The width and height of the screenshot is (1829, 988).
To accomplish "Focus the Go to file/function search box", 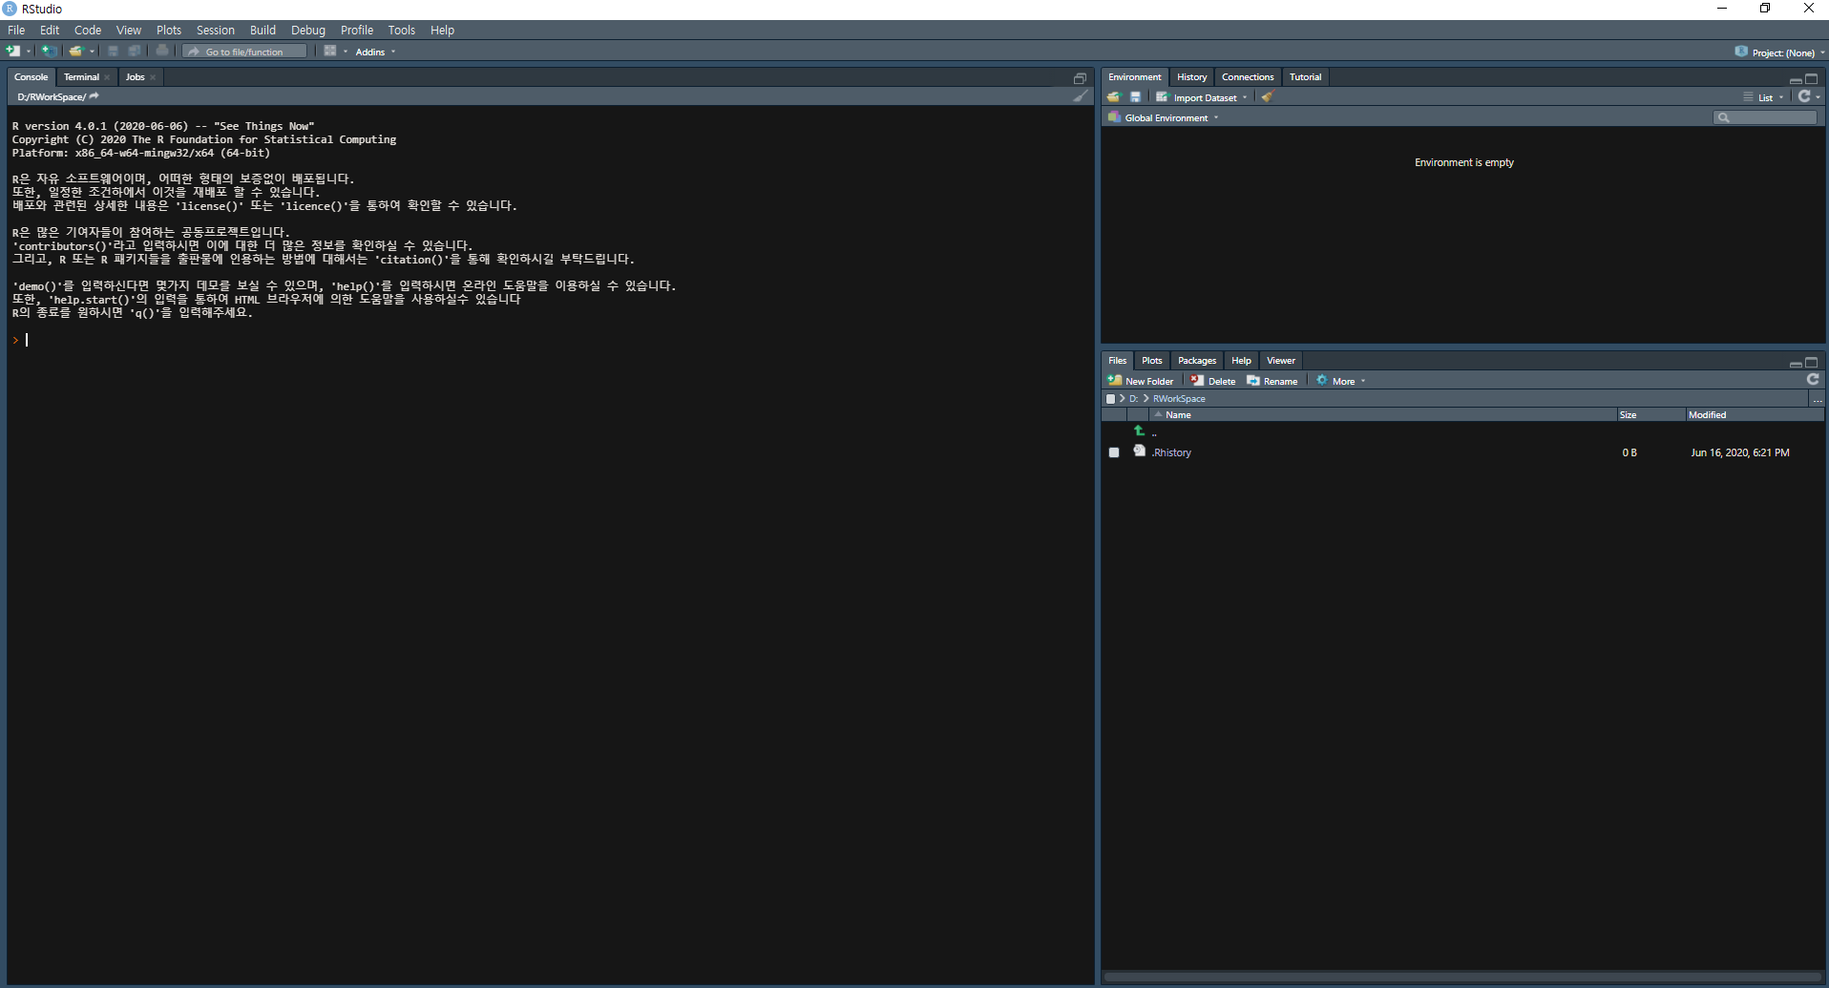I will coord(245,52).
